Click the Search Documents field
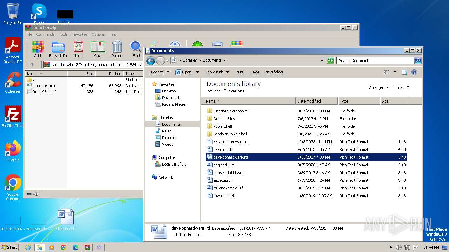 point(375,61)
